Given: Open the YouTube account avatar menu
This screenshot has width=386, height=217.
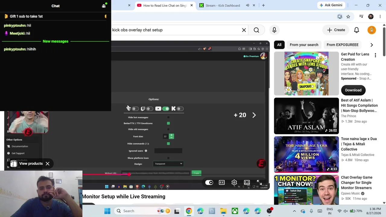Looking at the screenshot, I should 372,30.
